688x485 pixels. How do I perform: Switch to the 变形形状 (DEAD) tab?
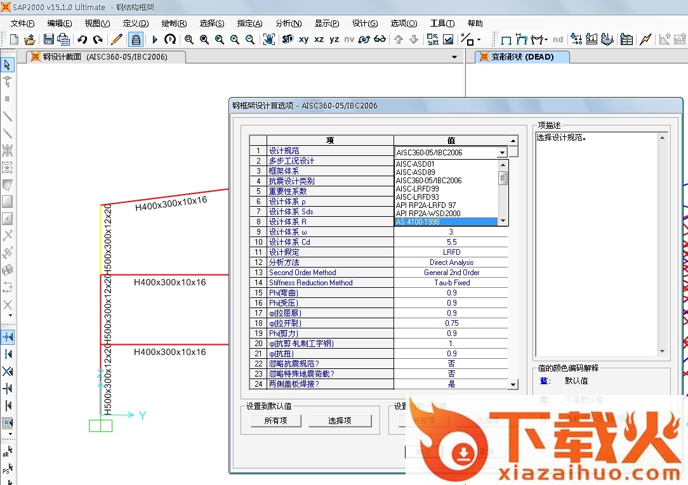(522, 57)
